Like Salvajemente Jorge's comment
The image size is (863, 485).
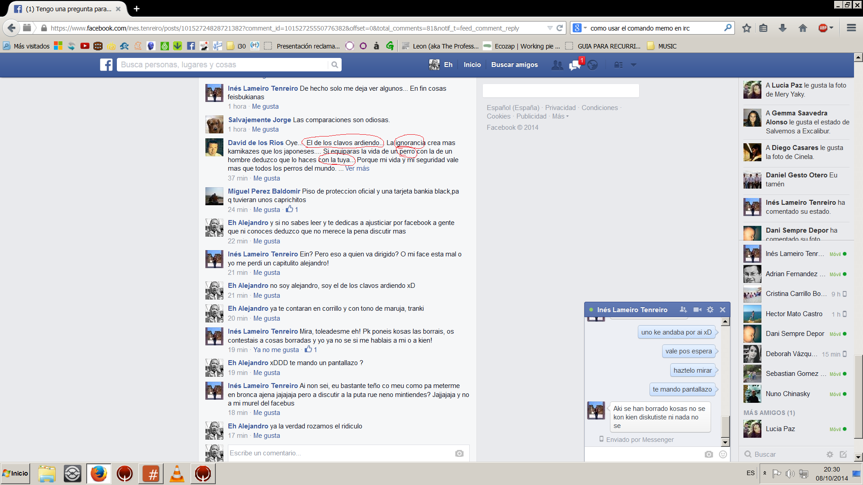pyautogui.click(x=265, y=129)
